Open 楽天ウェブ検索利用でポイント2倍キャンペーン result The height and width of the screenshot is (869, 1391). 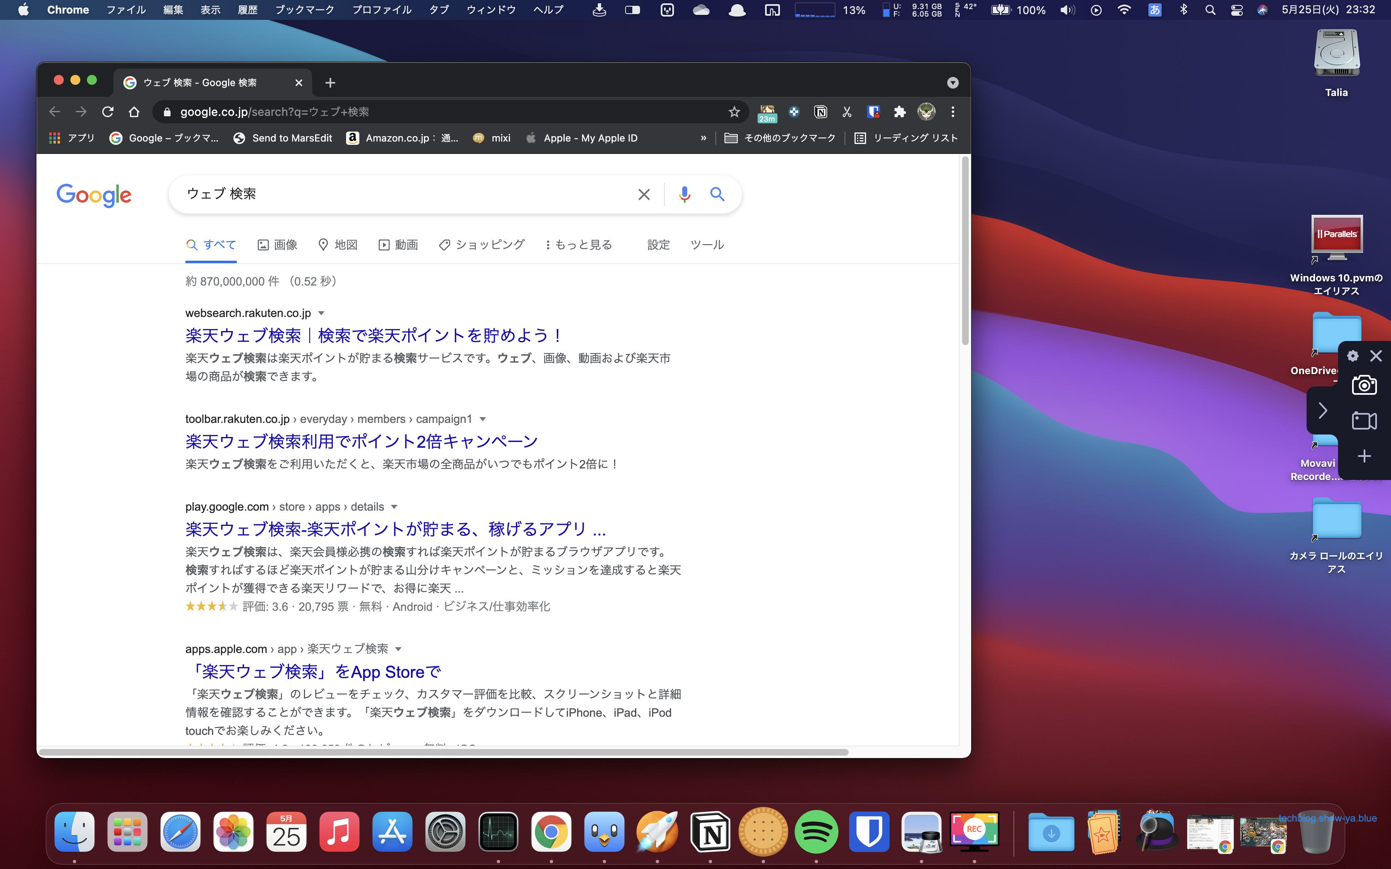pyautogui.click(x=361, y=442)
